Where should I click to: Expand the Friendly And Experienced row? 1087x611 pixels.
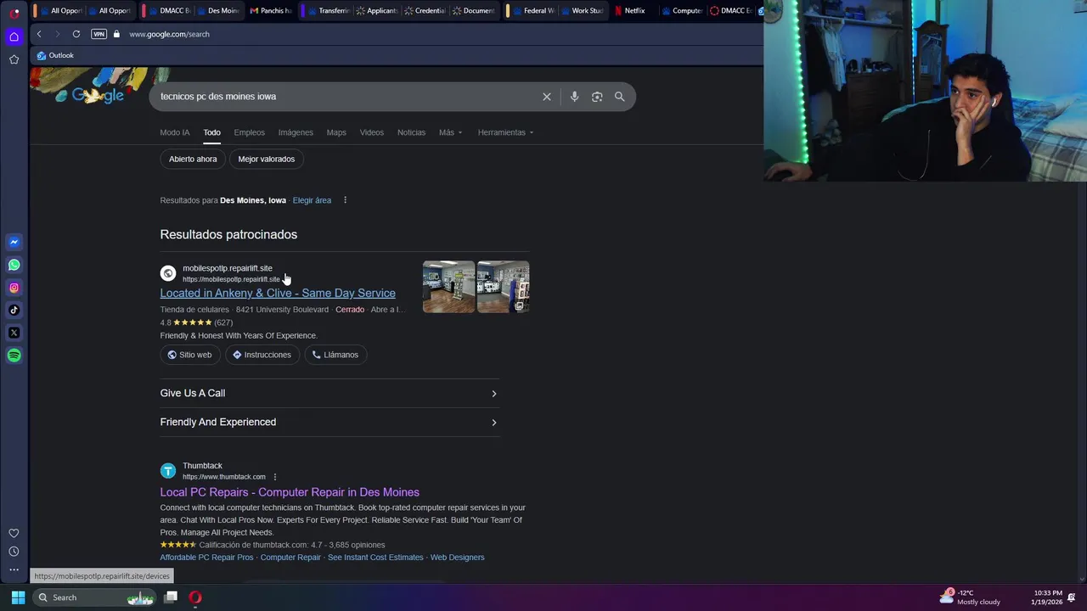[329, 422]
